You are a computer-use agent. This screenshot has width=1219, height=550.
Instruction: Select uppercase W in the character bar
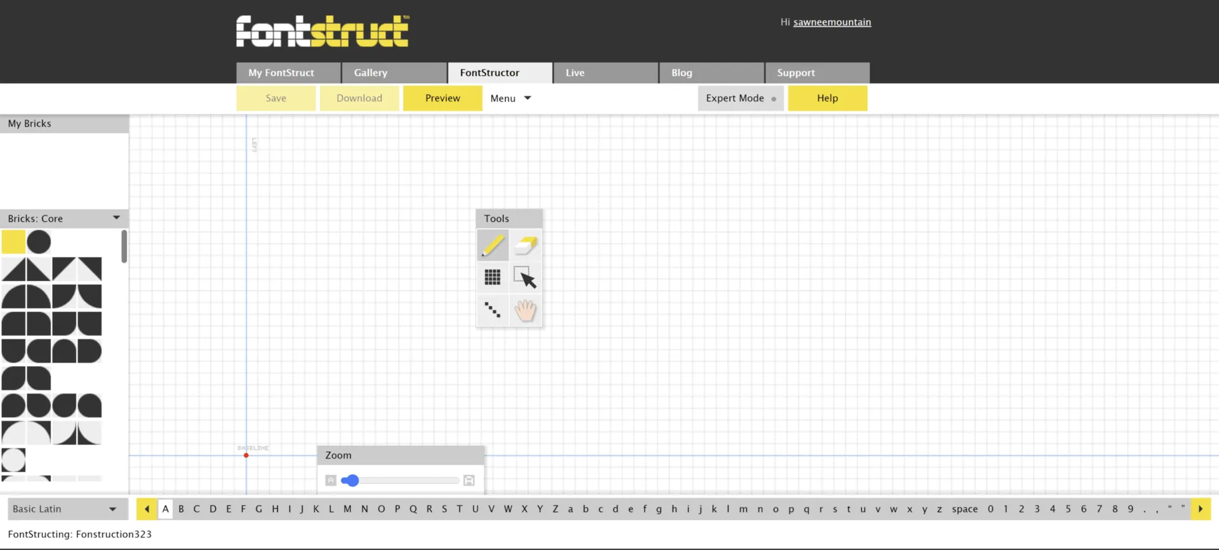[x=508, y=509]
